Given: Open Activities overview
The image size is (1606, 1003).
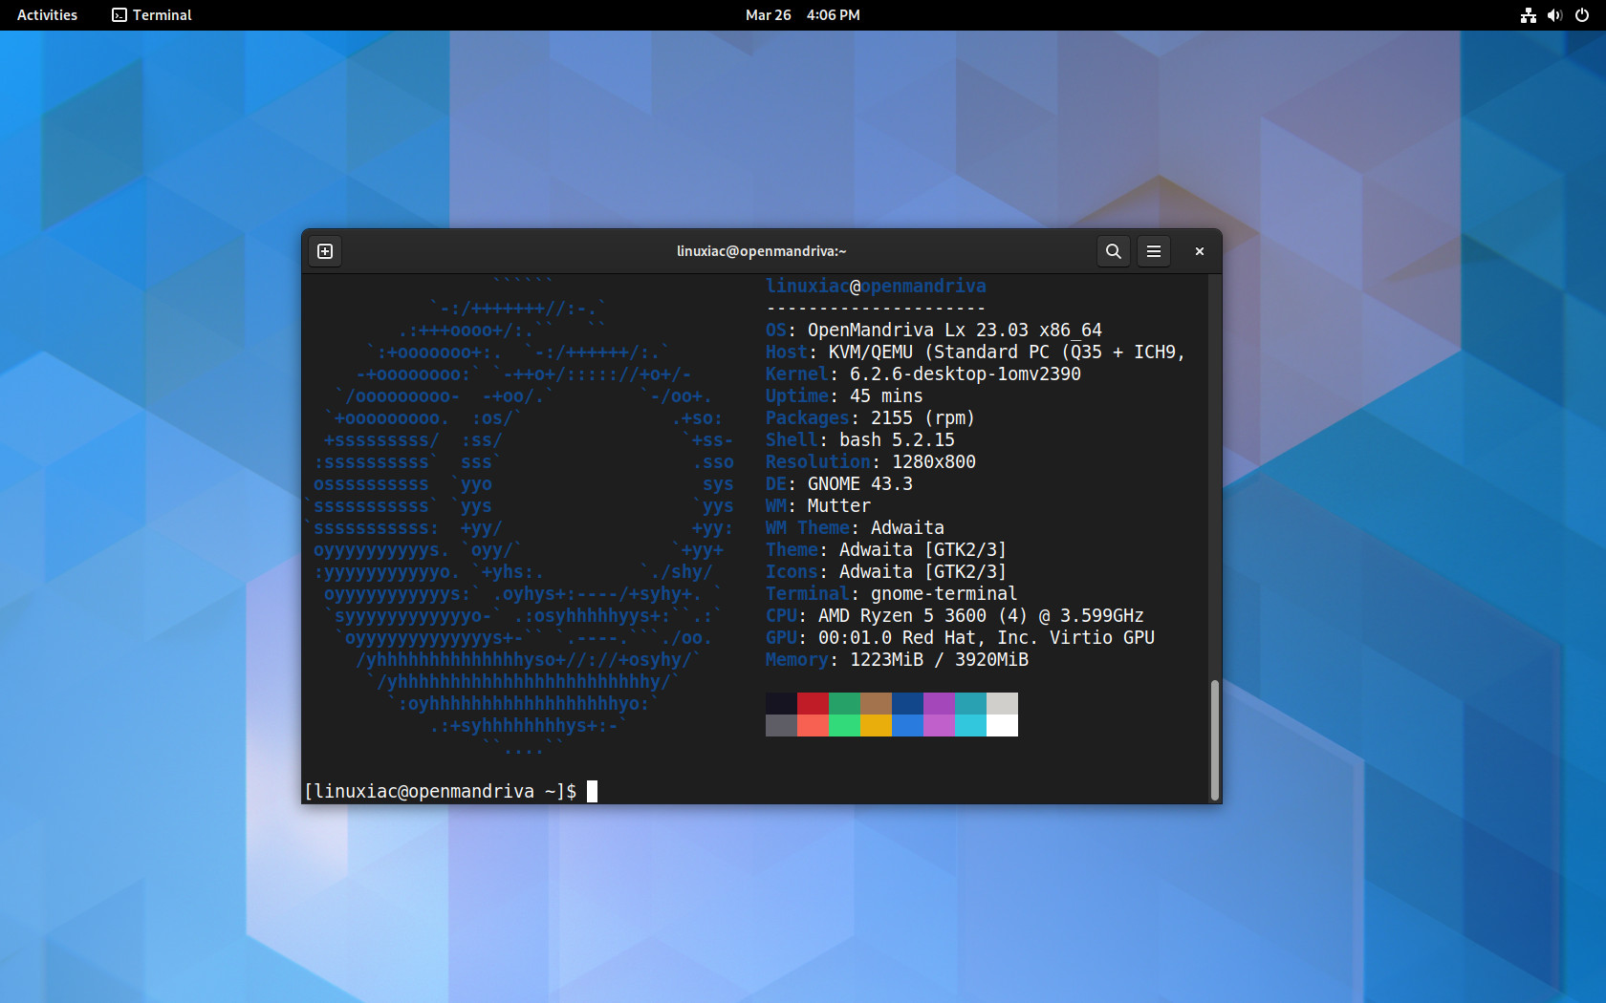Looking at the screenshot, I should 47,15.
